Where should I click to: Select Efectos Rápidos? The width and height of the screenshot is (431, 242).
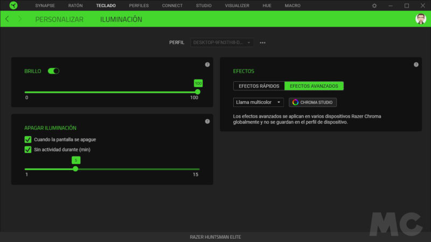coord(259,86)
